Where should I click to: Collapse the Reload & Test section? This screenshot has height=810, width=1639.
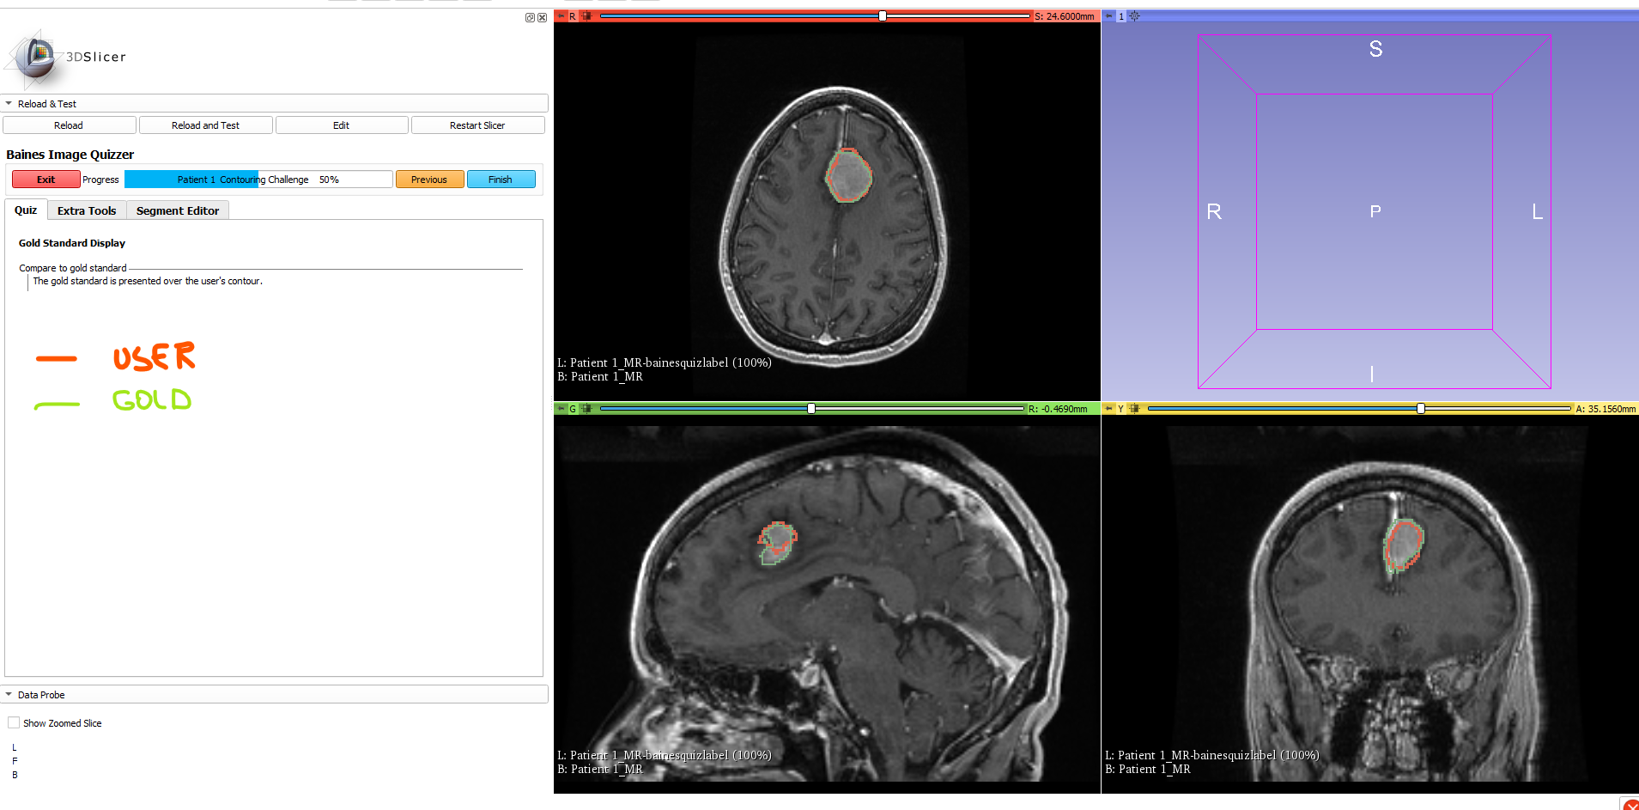(x=9, y=104)
